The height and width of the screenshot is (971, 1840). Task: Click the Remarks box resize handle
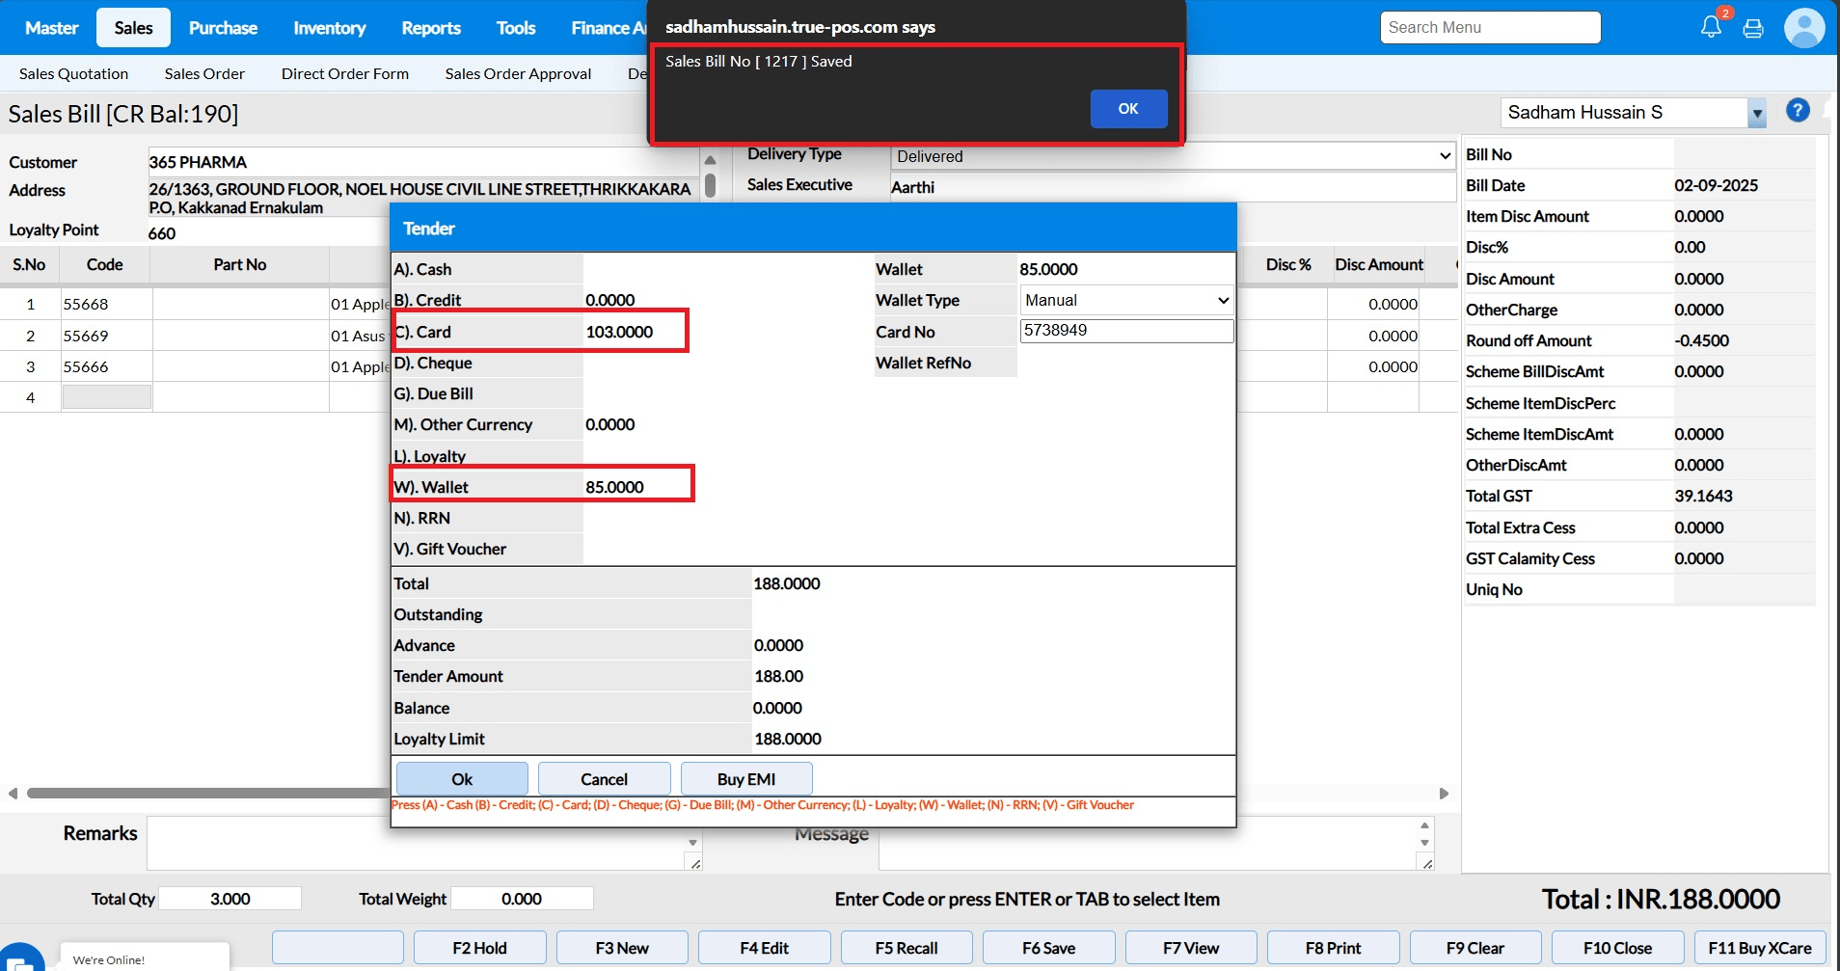[695, 863]
